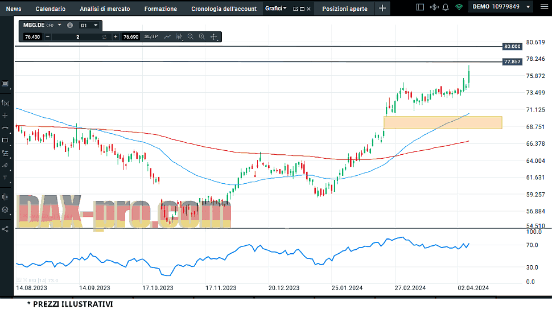Click the volume field showing 2
This screenshot has height=309, width=552.
77,36
